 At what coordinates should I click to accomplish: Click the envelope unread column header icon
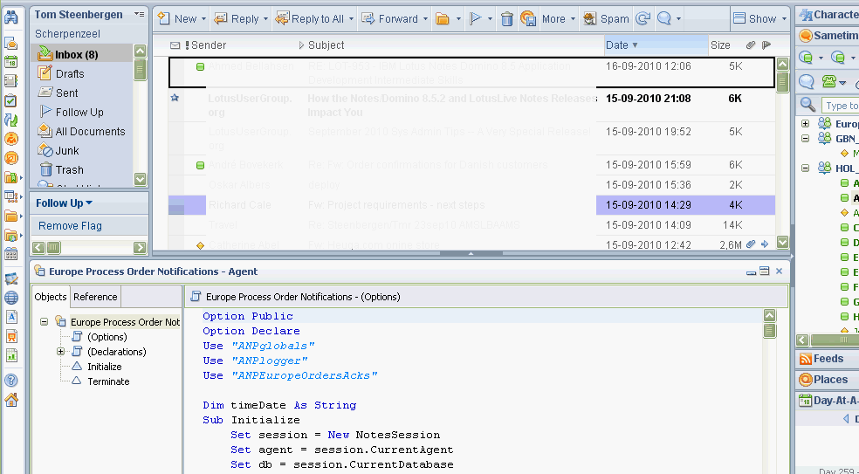[175, 45]
